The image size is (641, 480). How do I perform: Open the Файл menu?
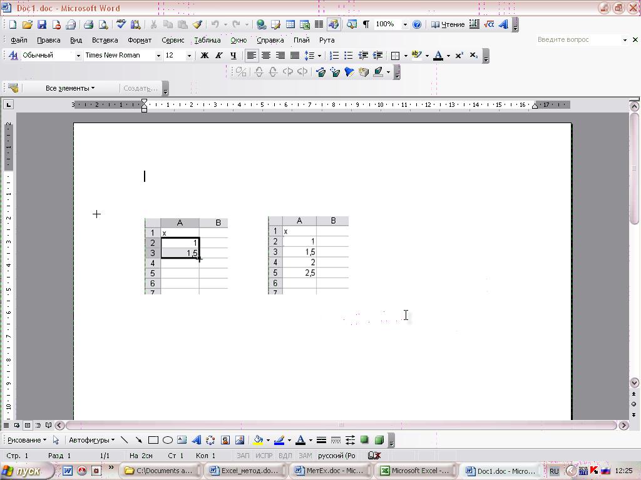pos(19,40)
